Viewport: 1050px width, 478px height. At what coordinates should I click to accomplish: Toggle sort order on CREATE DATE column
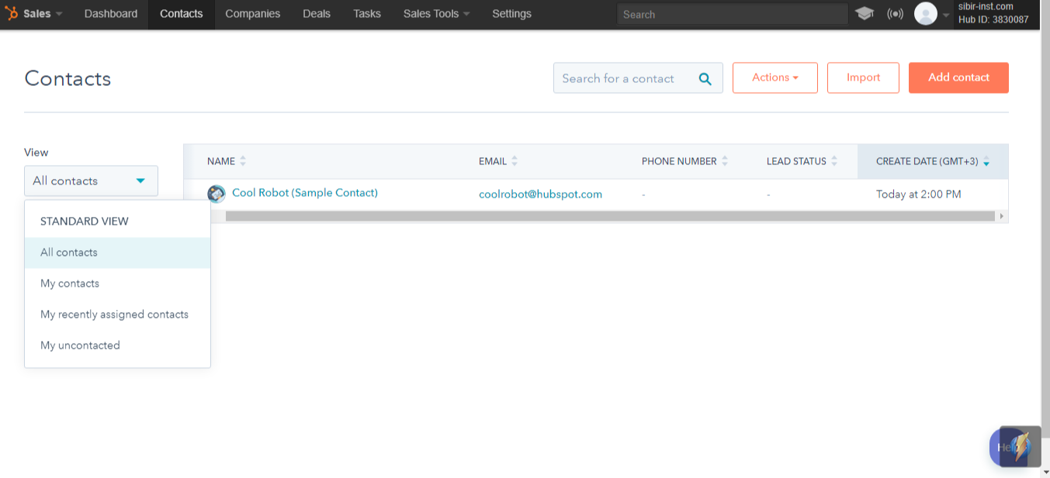tap(986, 163)
